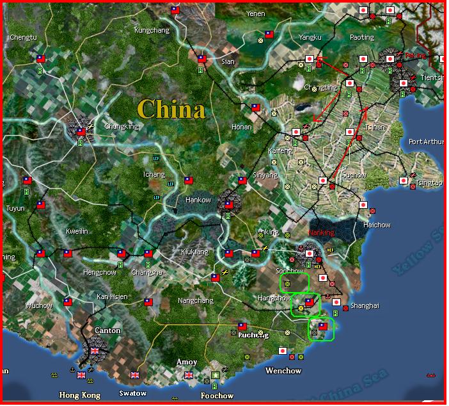This screenshot has width=449, height=406.
Task: Select the British flag above Swatow
Action: point(134,375)
